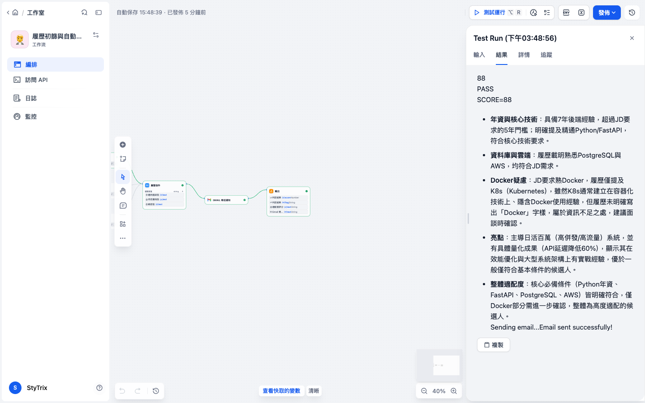
Task: Select the GMAIL 寄送通知 node
Action: (x=226, y=200)
